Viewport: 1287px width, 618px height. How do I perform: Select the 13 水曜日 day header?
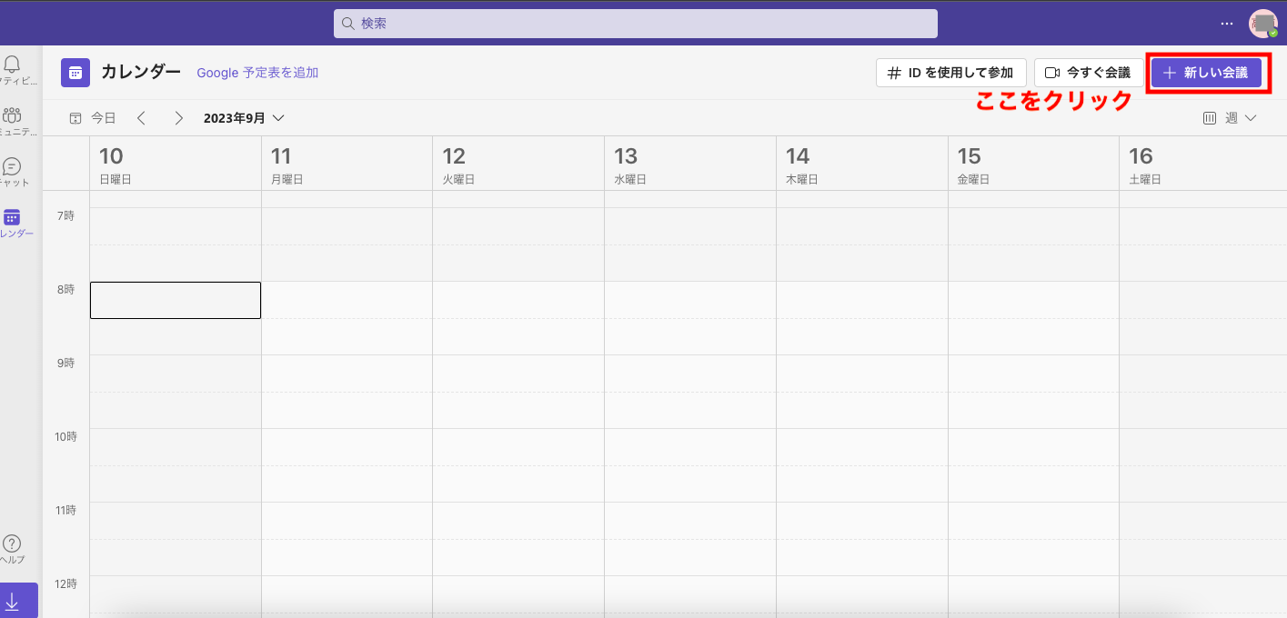[689, 164]
